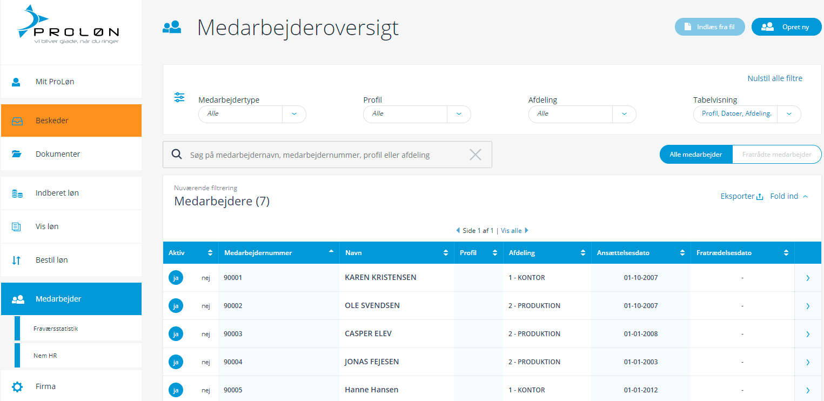Toggle 'ja' active status for Hanne Hansen

pyautogui.click(x=176, y=390)
